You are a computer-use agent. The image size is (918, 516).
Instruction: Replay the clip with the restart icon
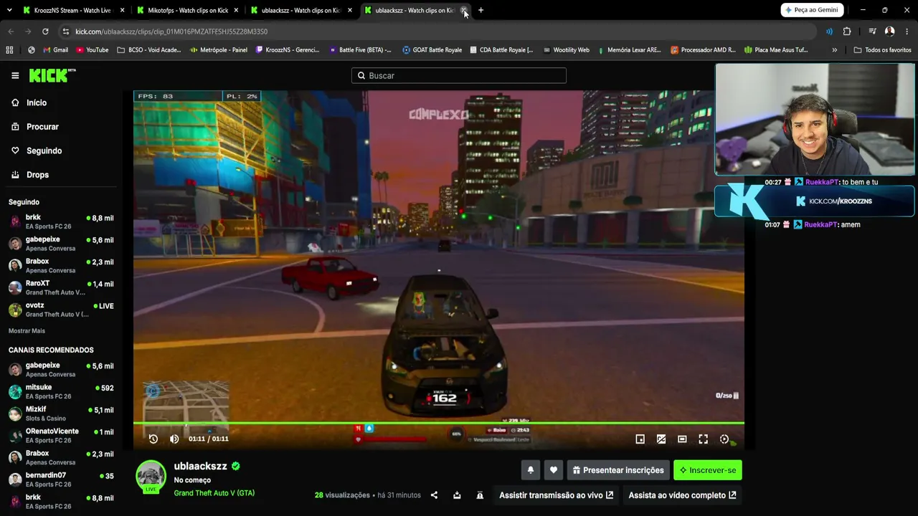click(x=153, y=439)
